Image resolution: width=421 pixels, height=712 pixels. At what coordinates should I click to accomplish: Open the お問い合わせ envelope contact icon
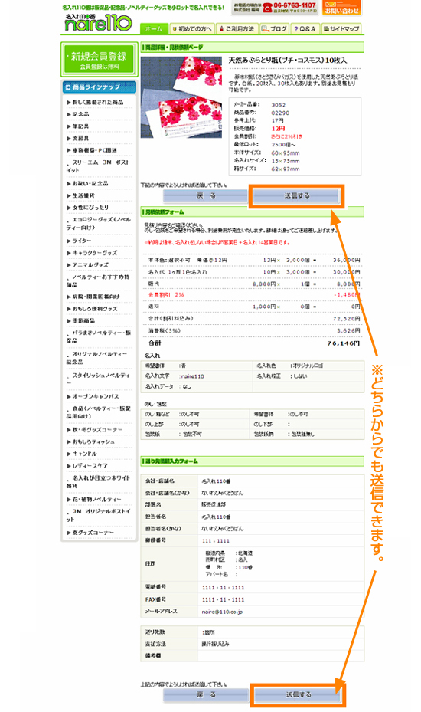[x=341, y=8]
